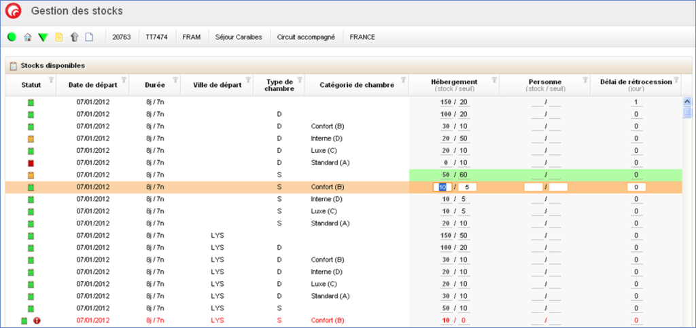Screen dimensions: 696x328
Task: Click the yellow note icon in toolbar
Action: tap(58, 37)
